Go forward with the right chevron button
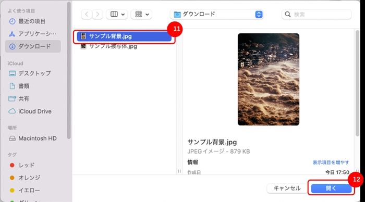 pyautogui.click(x=98, y=15)
